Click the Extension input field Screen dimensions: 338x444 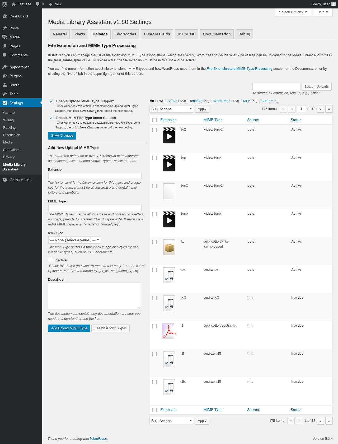point(95,176)
